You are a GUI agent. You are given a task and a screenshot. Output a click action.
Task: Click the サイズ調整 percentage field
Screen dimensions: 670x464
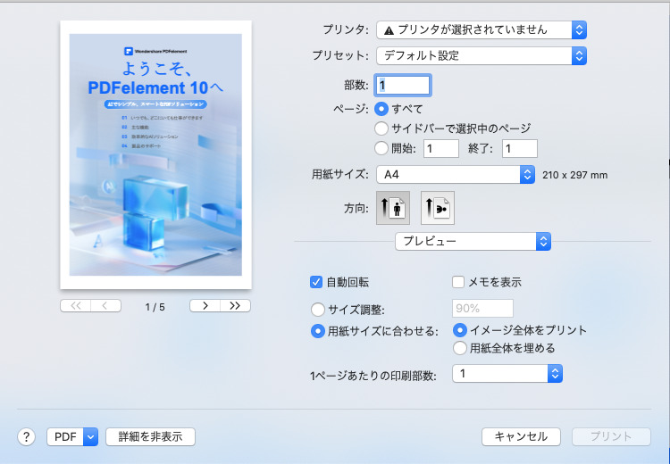[x=482, y=308]
